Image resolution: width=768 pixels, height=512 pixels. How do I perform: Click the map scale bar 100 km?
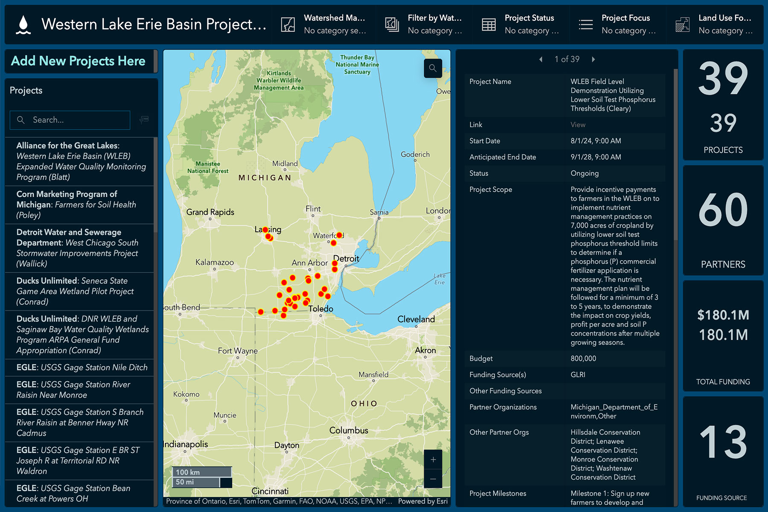(x=202, y=472)
